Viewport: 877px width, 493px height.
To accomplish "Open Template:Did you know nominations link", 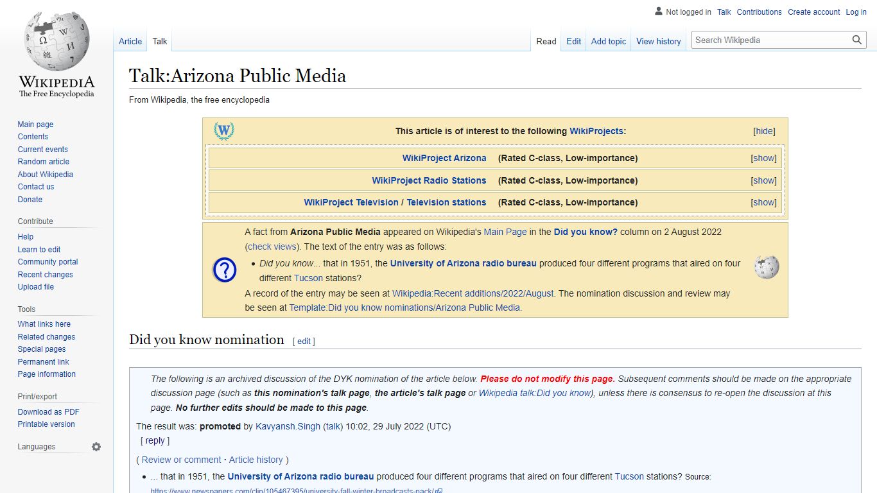I will (x=404, y=307).
